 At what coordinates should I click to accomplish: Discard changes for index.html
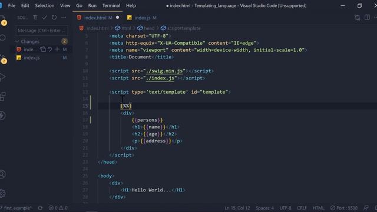pyautogui.click(x=49, y=49)
